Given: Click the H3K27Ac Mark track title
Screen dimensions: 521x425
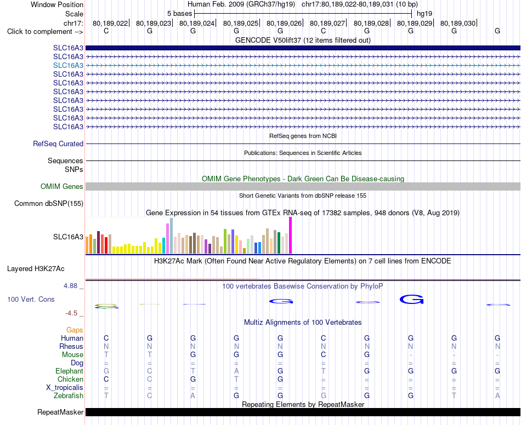Looking at the screenshot, I should [303, 261].
